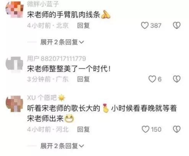Expand 2 replies under the 河北 comment
The width and height of the screenshot is (189, 156).
62,146
